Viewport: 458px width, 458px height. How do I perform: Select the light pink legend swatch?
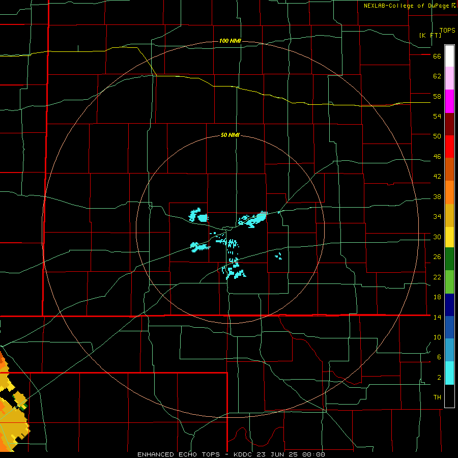click(449, 78)
